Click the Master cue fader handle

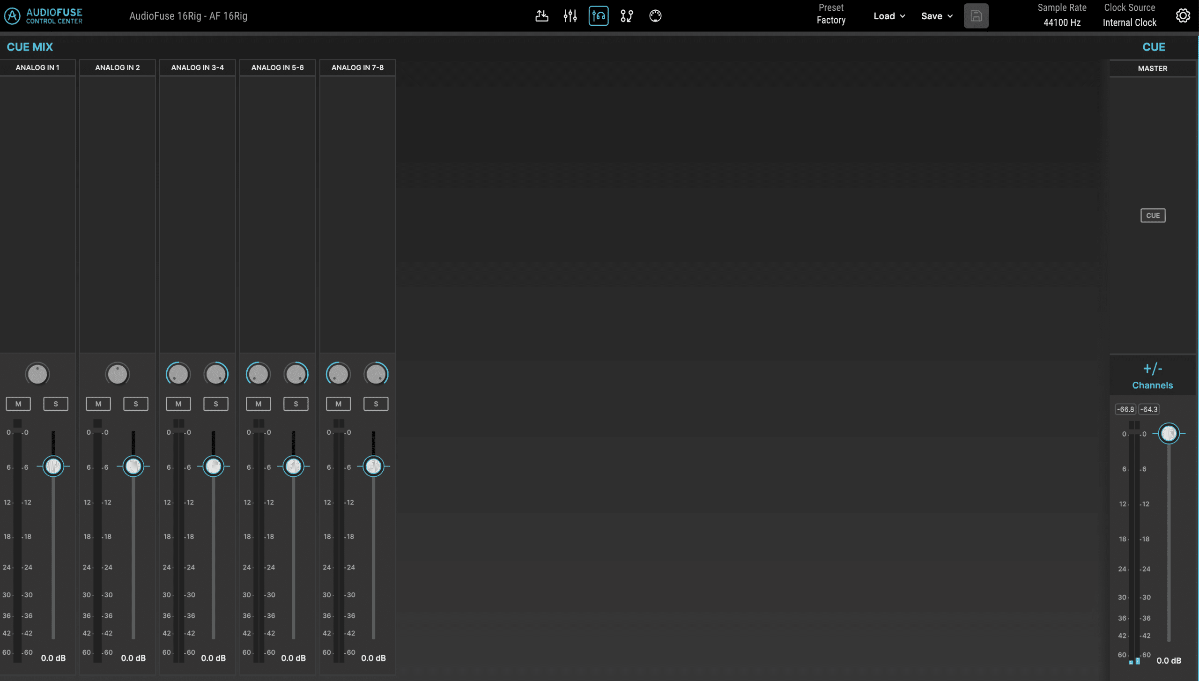(x=1169, y=433)
